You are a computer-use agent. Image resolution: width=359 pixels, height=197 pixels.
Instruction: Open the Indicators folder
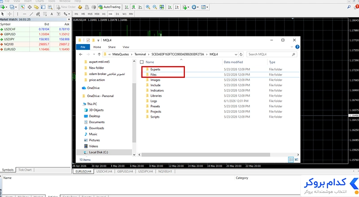[x=157, y=90]
